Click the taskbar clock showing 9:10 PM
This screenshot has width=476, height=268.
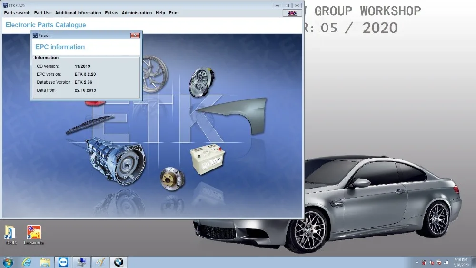point(461,262)
